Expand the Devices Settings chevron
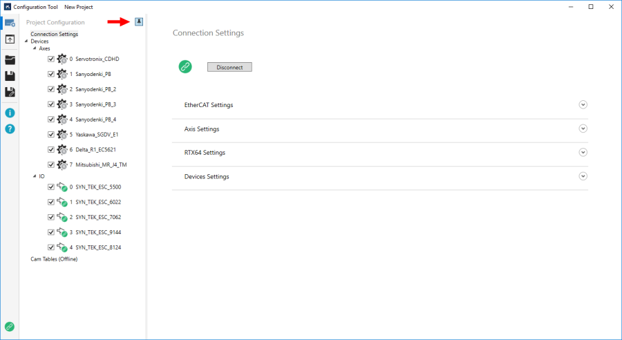622x340 pixels. [x=583, y=176]
